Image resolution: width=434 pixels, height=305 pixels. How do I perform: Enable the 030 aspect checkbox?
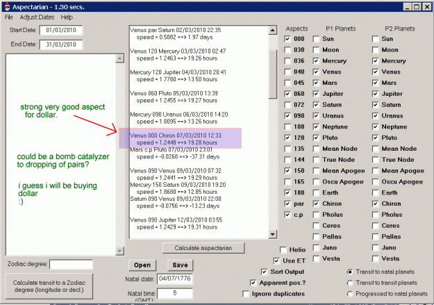(287, 50)
